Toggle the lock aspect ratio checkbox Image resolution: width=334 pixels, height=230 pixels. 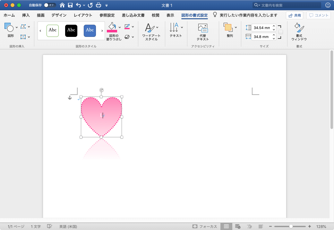point(281,32)
